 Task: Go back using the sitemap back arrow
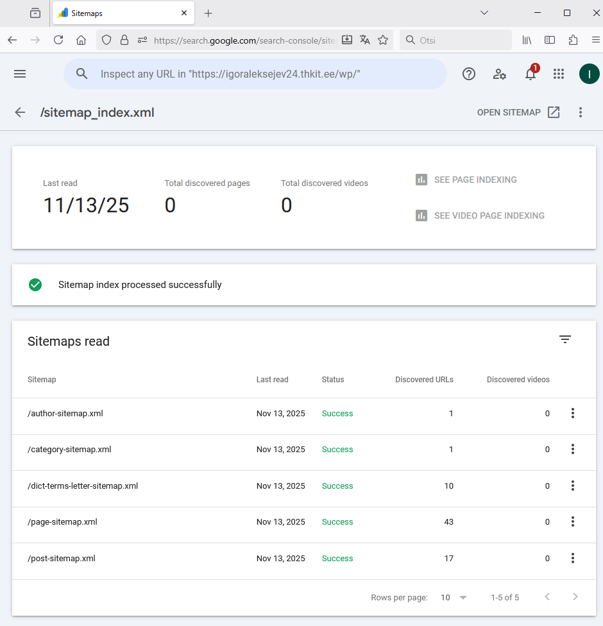tap(20, 112)
